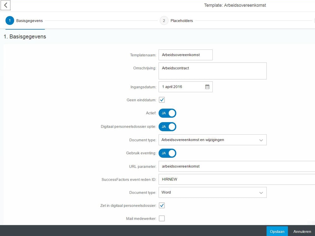The image size is (315, 236).
Task: Toggle the Actief switch off
Action: 167,113
